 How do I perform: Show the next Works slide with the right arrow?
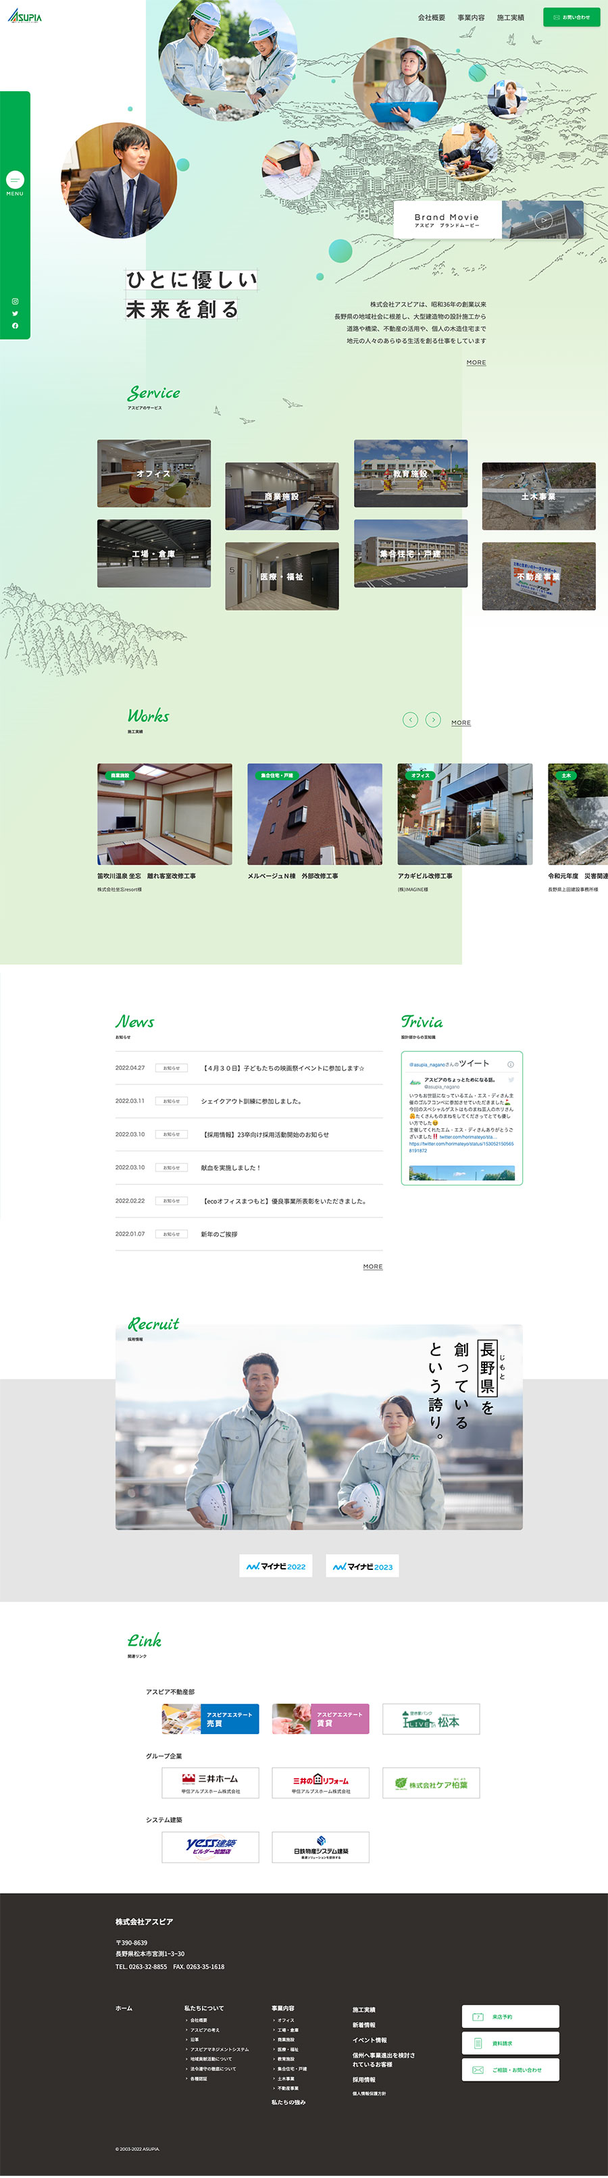click(x=433, y=719)
